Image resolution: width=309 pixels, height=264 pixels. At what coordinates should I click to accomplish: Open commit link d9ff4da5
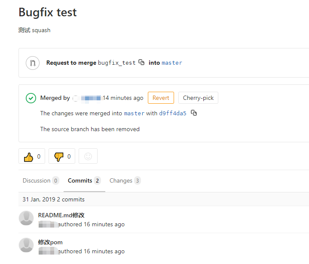[x=173, y=113]
